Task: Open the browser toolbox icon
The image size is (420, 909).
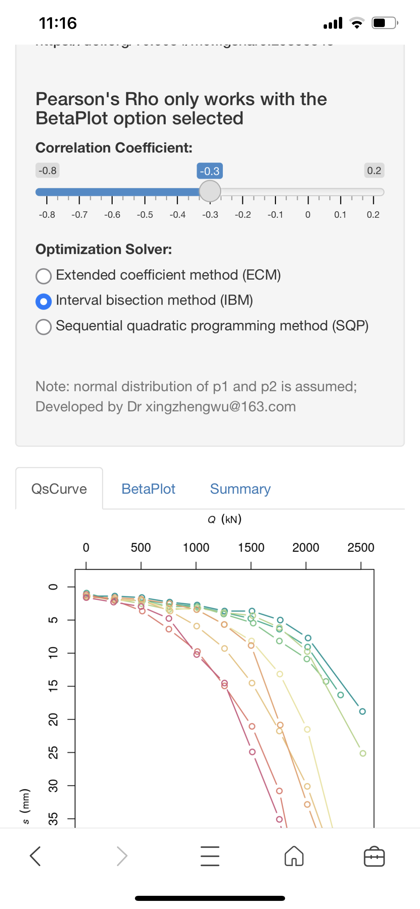Action: coord(374,856)
